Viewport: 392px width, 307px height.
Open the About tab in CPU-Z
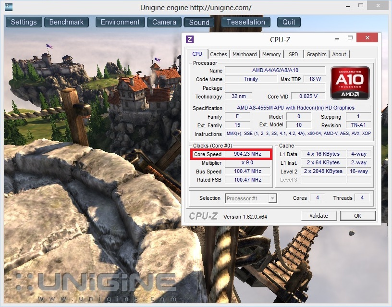pos(339,54)
